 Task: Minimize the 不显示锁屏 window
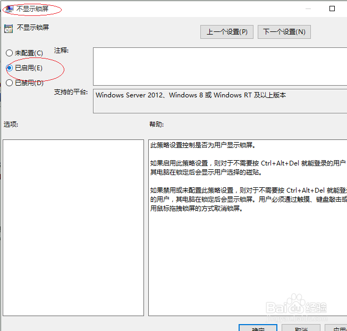308,9
